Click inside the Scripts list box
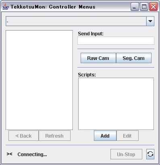 (116, 104)
